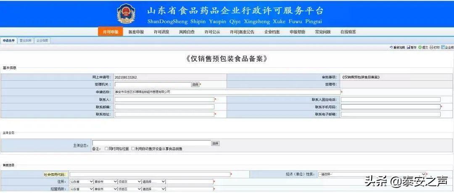Click the 经营场所 detailed address text field

tap(189, 189)
